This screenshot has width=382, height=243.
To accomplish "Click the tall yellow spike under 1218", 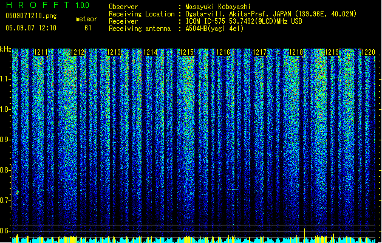I will pos(304,236).
